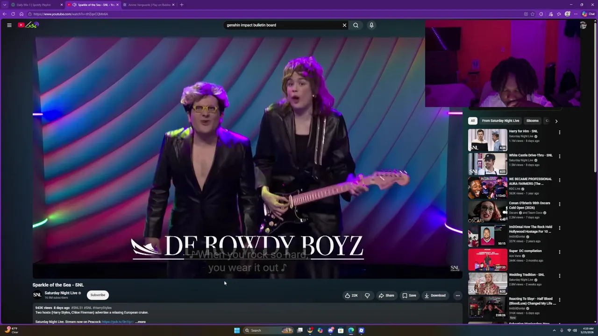The height and width of the screenshot is (336, 598).
Task: Open options menu for Wedding Tradition - SNL
Action: (x=560, y=276)
